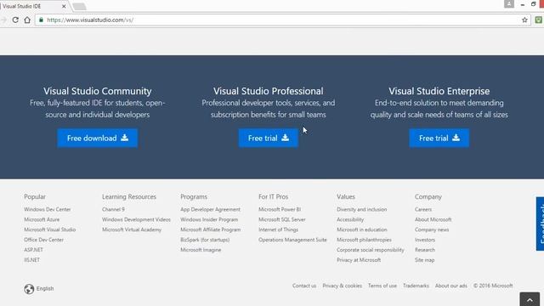
Task: Open Operations Management Suite link
Action: [292, 240]
